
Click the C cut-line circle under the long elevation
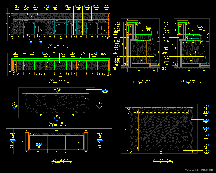[31, 41]
